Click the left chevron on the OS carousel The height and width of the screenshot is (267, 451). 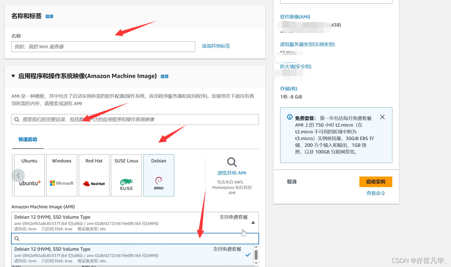coord(18,175)
